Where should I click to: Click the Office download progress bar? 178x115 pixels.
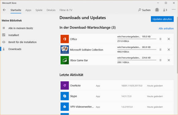pos(137,39)
